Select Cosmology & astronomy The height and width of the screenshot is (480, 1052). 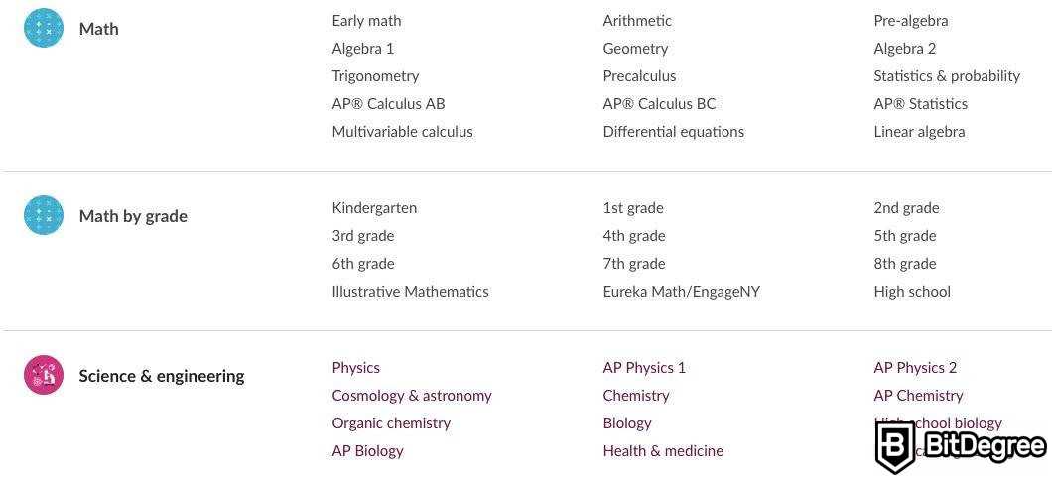(x=412, y=395)
